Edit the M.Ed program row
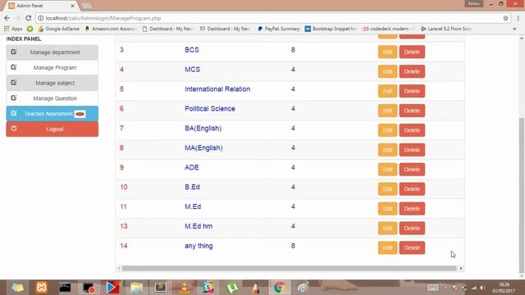525x295 pixels. coord(387,208)
